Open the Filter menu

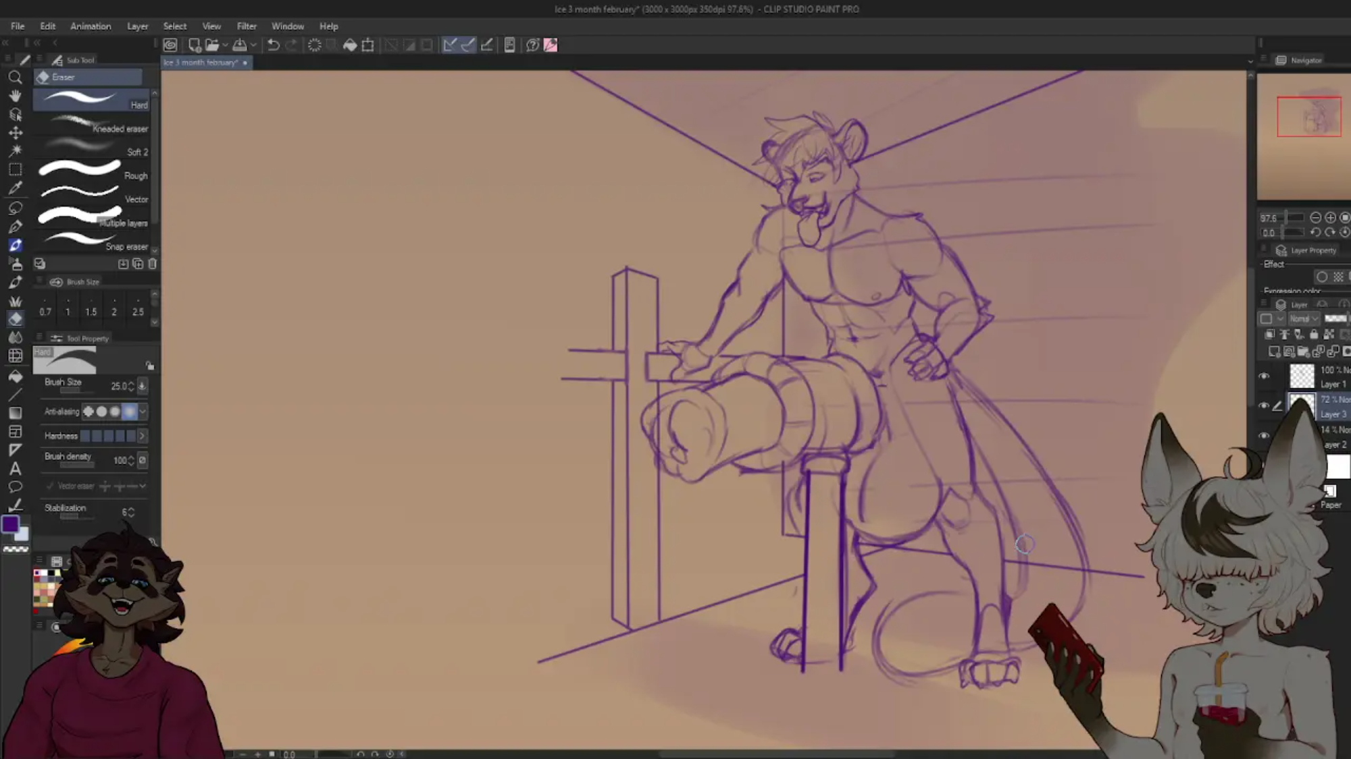[x=247, y=26]
